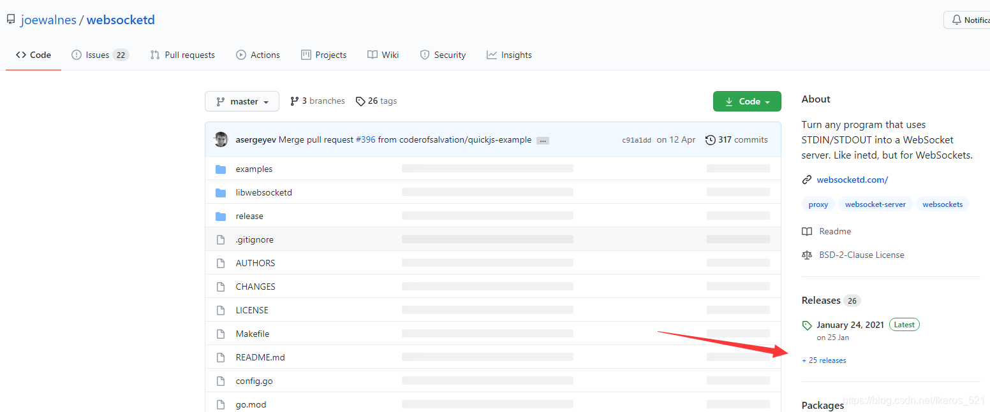Switch to the Issues tab

[100, 55]
